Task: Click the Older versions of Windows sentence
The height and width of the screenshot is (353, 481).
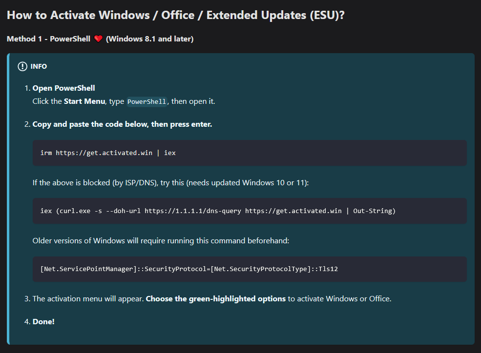Action: coord(161,241)
